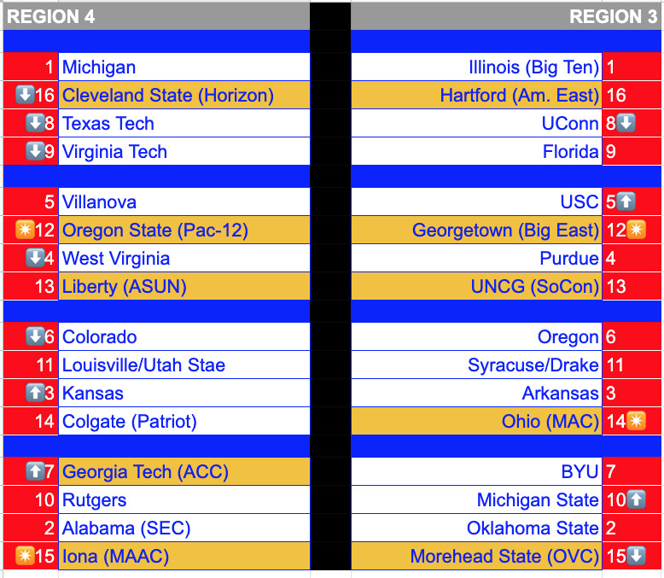The width and height of the screenshot is (664, 578).
Task: Click sparkle icon beside Oregon State seed 12
Action: click(25, 231)
